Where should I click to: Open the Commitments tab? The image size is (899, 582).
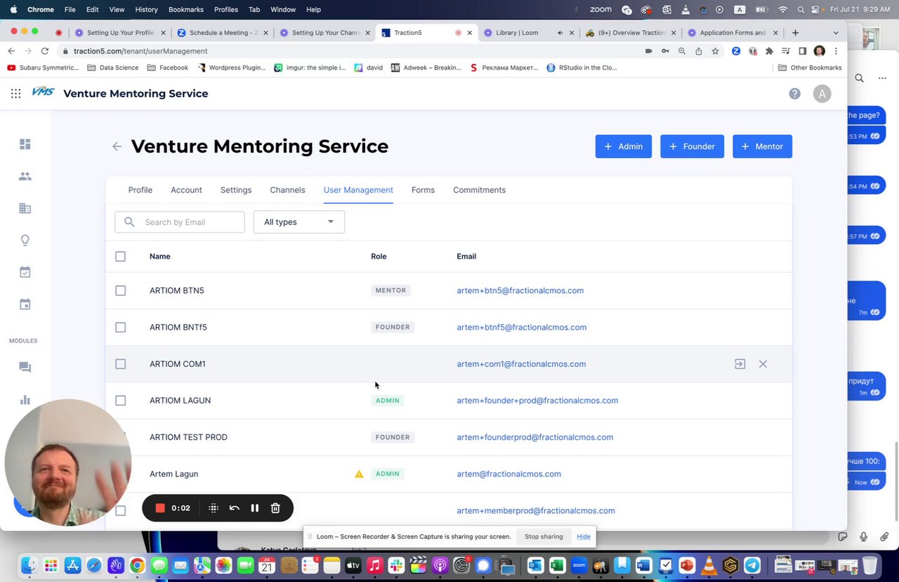(x=479, y=190)
